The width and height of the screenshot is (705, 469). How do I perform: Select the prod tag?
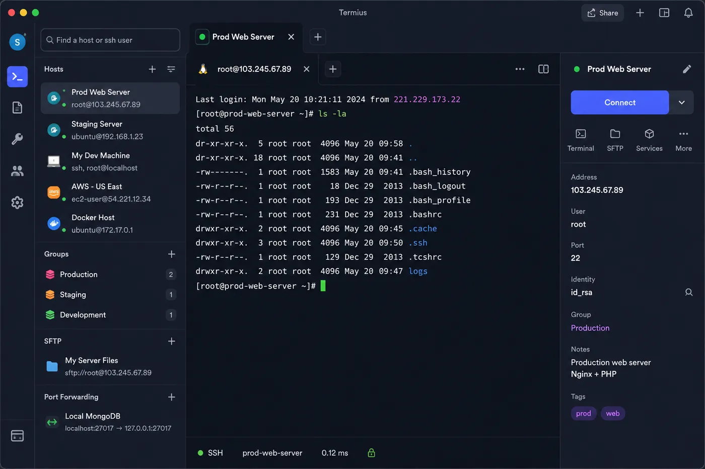pos(584,414)
